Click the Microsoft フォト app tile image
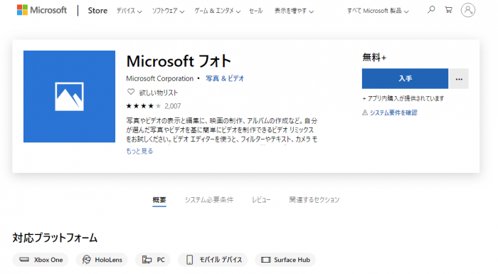Image resolution: width=498 pixels, height=274 pixels. coord(69,96)
